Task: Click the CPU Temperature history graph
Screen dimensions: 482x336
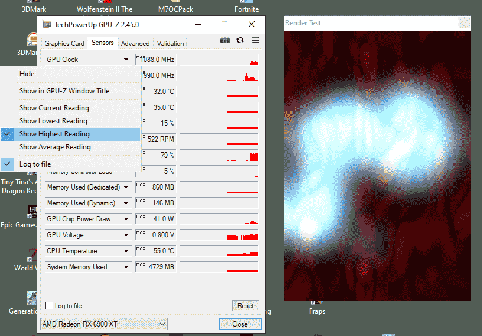Action: click(x=219, y=251)
